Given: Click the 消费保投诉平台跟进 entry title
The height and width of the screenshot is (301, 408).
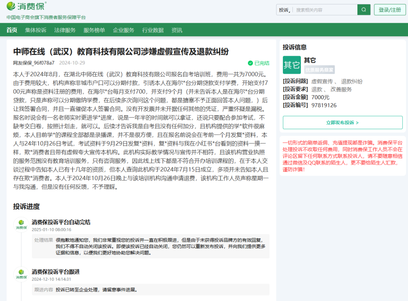Looking at the screenshot, I should point(56,272).
